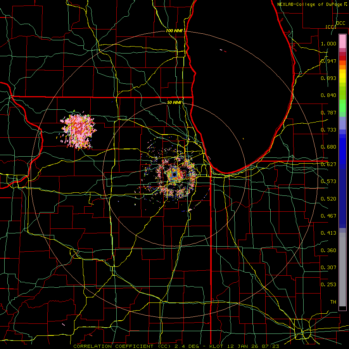Select the 0.787 scale value

[x=328, y=112]
